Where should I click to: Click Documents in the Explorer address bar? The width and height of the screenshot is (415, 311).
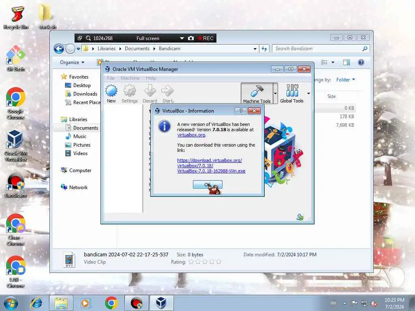coord(137,49)
